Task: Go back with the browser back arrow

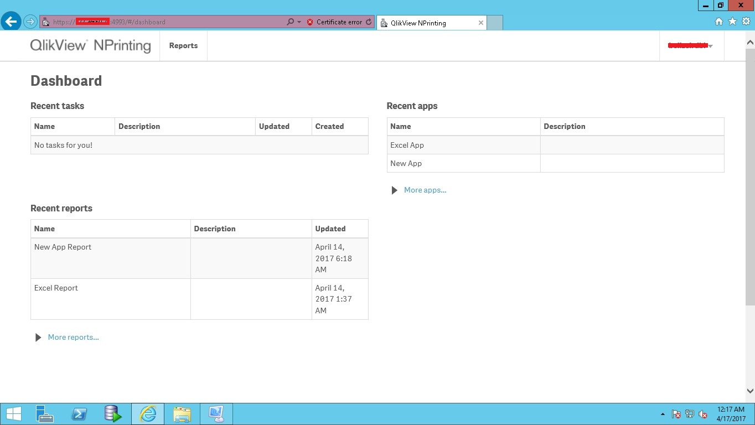Action: point(12,22)
